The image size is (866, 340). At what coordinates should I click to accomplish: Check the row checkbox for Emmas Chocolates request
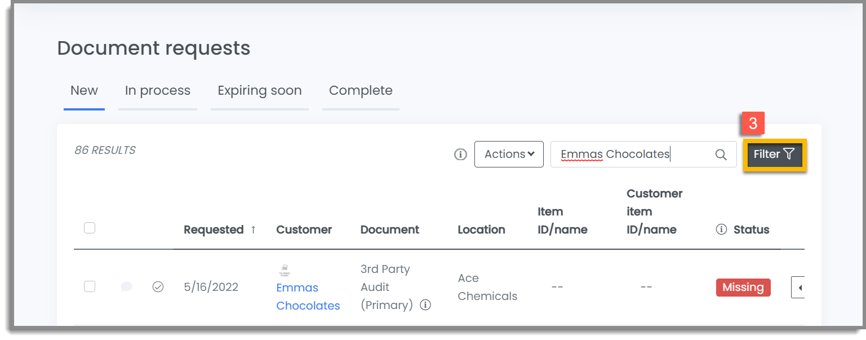90,287
